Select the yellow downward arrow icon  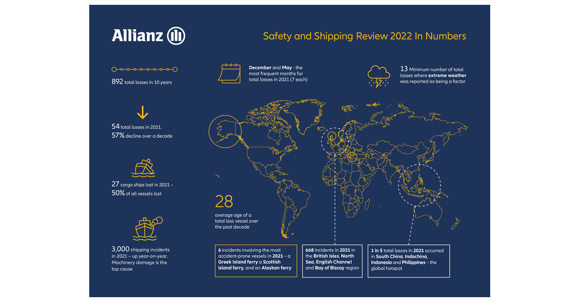point(142,113)
